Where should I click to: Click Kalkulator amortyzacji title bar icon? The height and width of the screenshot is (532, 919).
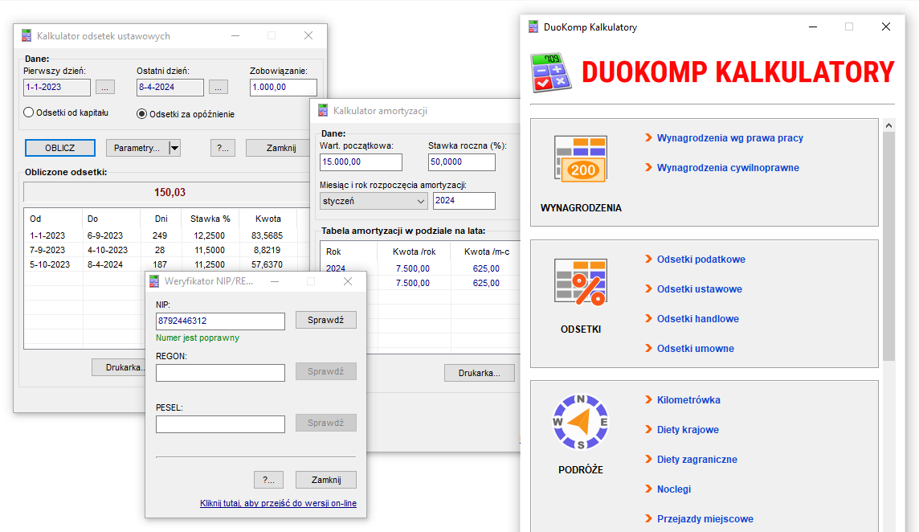pos(323,110)
